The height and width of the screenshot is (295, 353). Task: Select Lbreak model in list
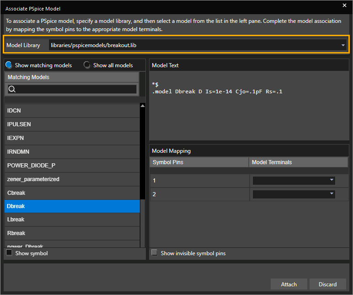[72, 220]
